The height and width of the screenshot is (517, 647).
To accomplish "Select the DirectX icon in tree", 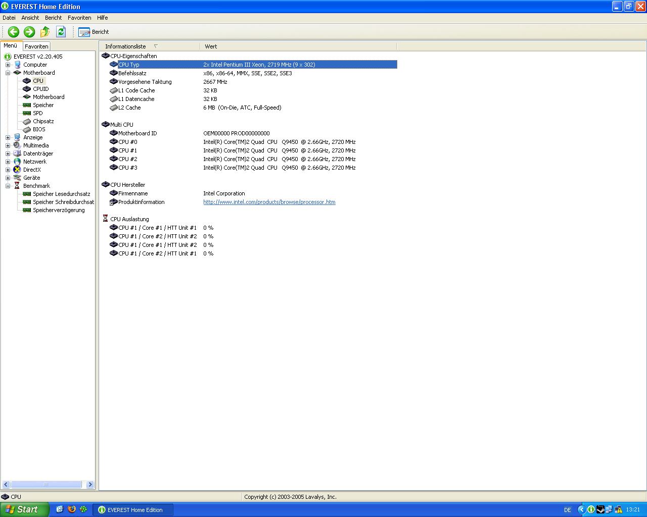I will tap(17, 170).
